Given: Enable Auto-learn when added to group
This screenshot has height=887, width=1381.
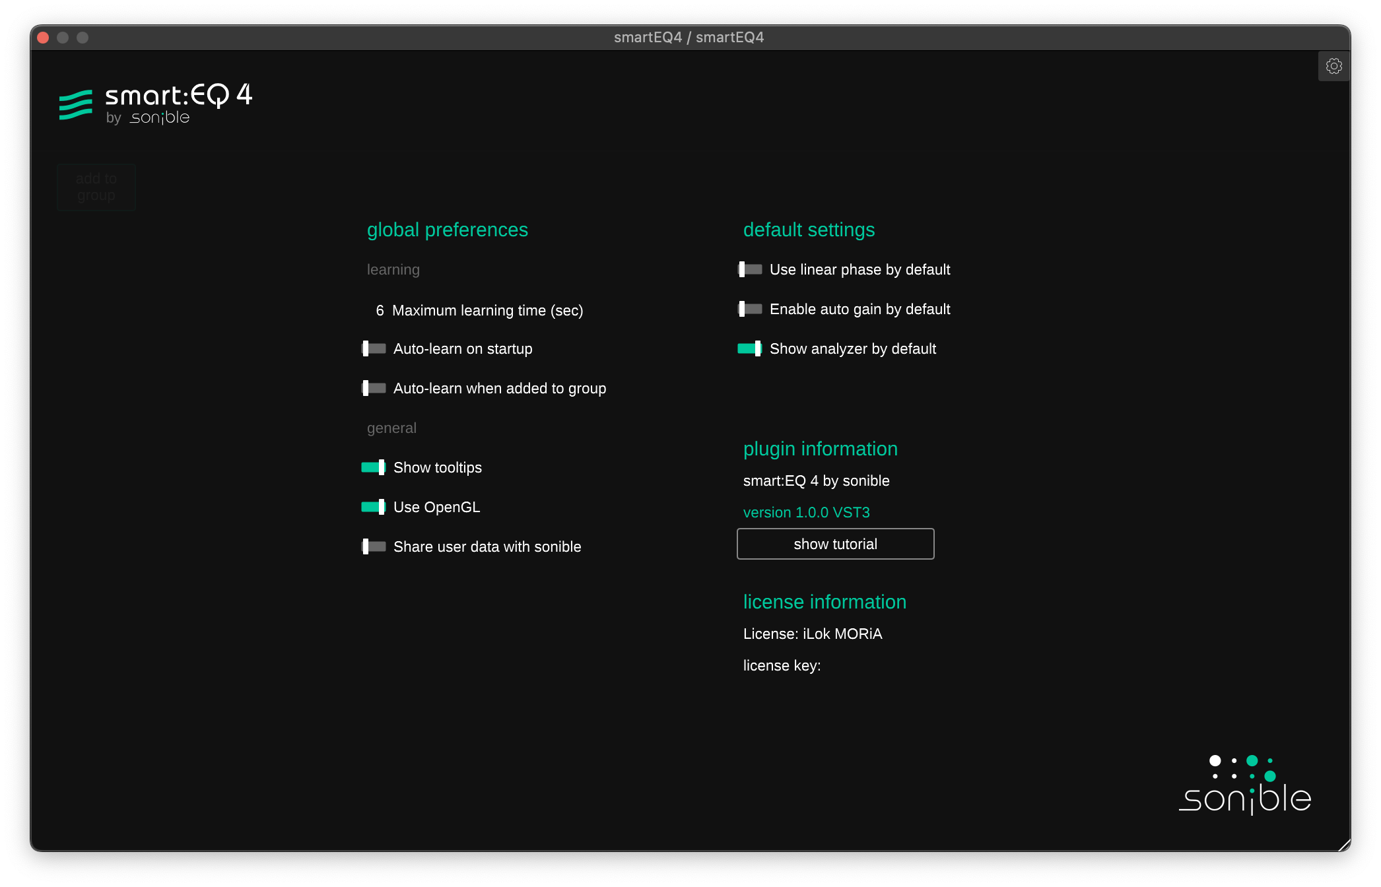Looking at the screenshot, I should coord(374,388).
